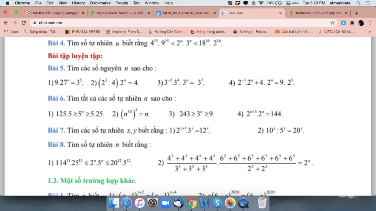The image size is (376, 211).
Task: Open the Edit menu
Action: click(50, 3)
